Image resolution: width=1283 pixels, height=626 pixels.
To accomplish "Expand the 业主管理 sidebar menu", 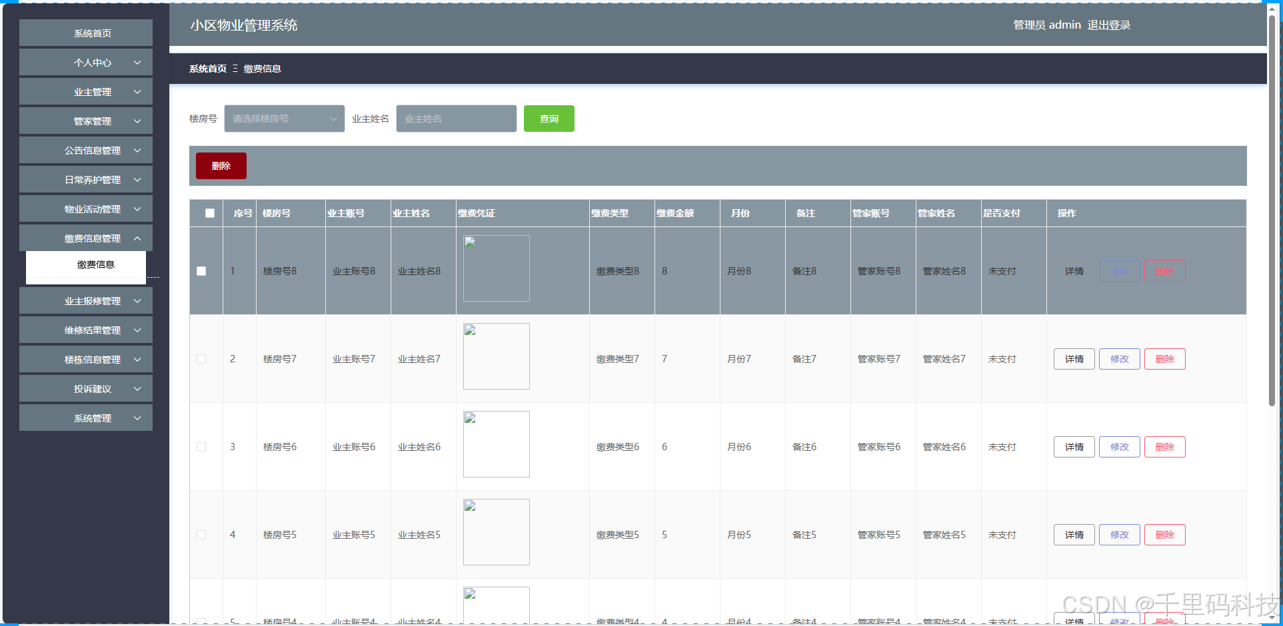I will pos(86,92).
